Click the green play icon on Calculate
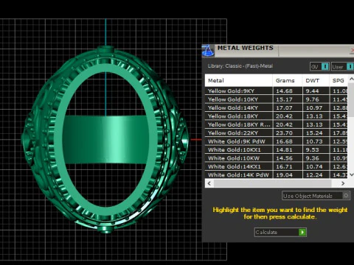The width and height of the screenshot is (354, 265). click(302, 232)
